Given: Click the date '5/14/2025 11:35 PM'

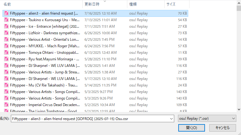Looking at the screenshot, I should pyautogui.click(x=100, y=85).
